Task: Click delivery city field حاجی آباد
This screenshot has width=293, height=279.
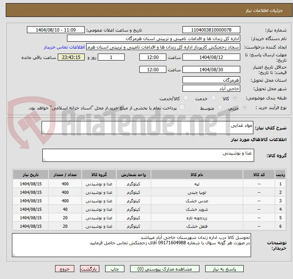Action: point(211,89)
